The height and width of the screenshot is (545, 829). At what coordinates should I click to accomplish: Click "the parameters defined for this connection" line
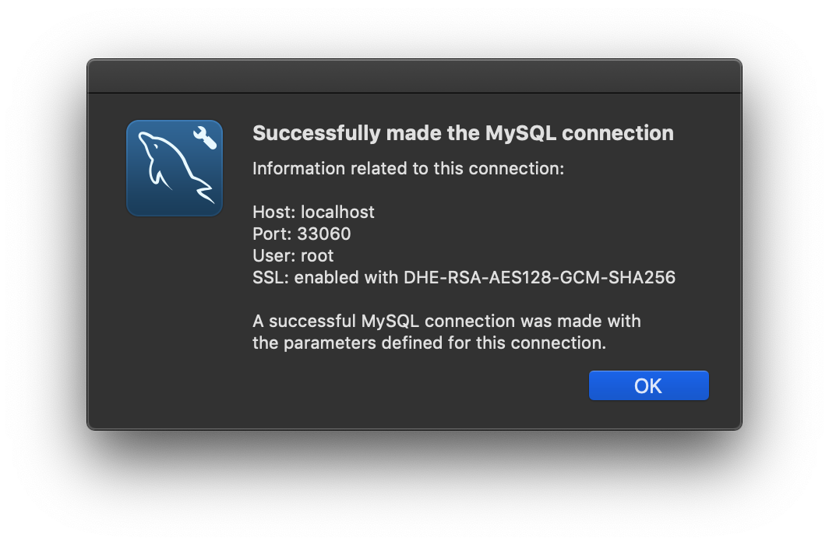tap(429, 343)
